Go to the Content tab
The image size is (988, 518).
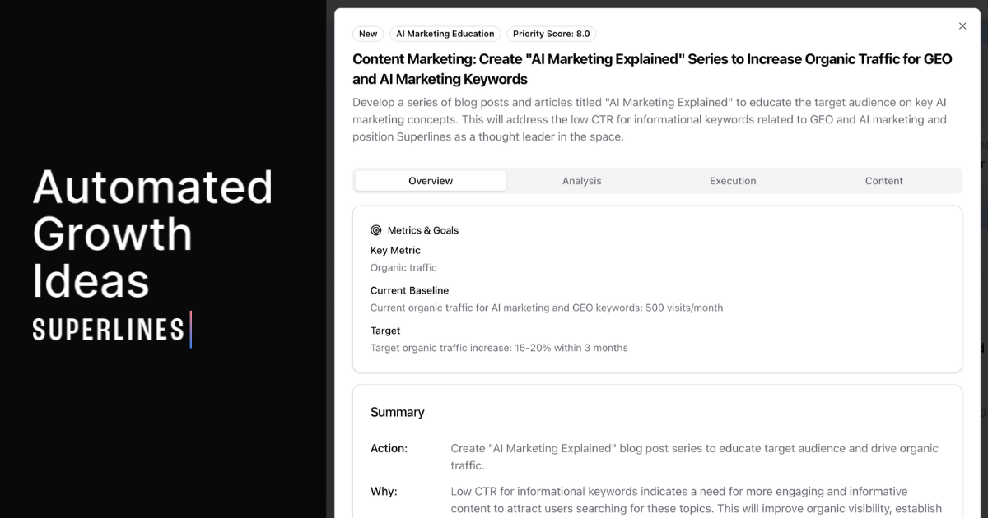[x=883, y=181]
